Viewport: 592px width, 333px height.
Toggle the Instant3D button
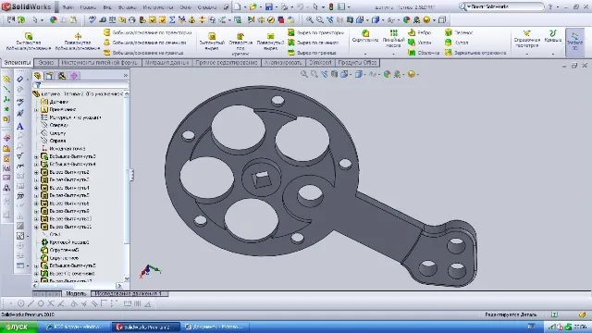point(574,42)
